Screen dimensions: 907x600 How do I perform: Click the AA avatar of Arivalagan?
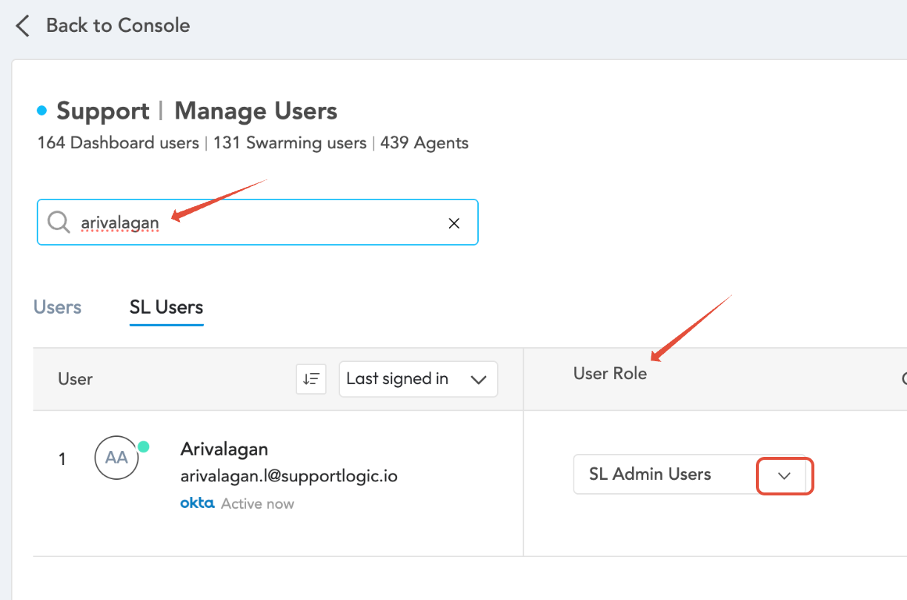pos(117,458)
